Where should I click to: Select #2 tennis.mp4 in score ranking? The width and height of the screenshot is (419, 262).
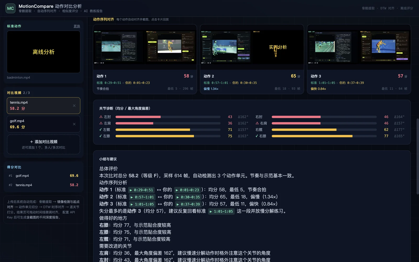point(43,185)
